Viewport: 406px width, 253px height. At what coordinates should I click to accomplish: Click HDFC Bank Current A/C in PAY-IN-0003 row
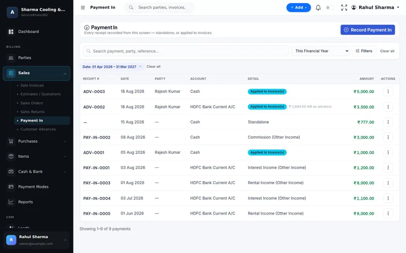[213, 183]
